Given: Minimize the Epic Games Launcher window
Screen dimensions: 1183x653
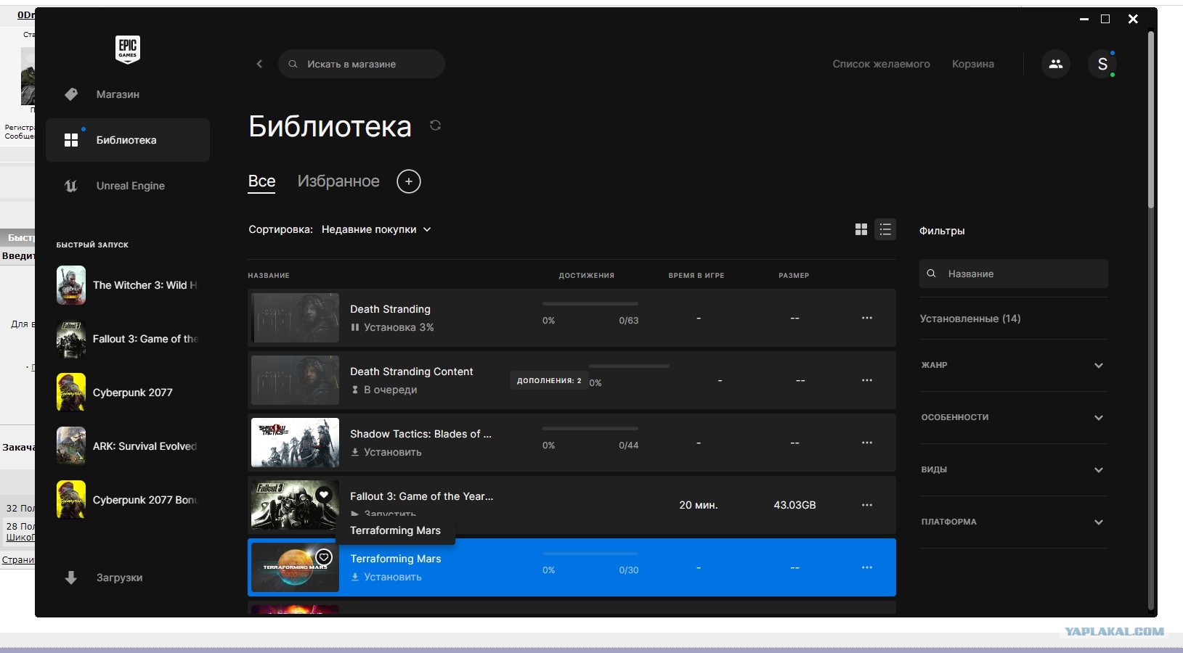Looking at the screenshot, I should pyautogui.click(x=1084, y=20).
